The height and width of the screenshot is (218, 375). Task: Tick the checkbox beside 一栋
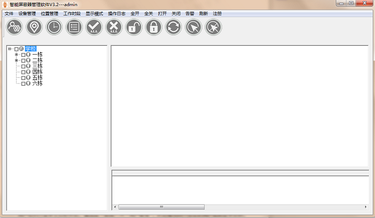[23, 55]
